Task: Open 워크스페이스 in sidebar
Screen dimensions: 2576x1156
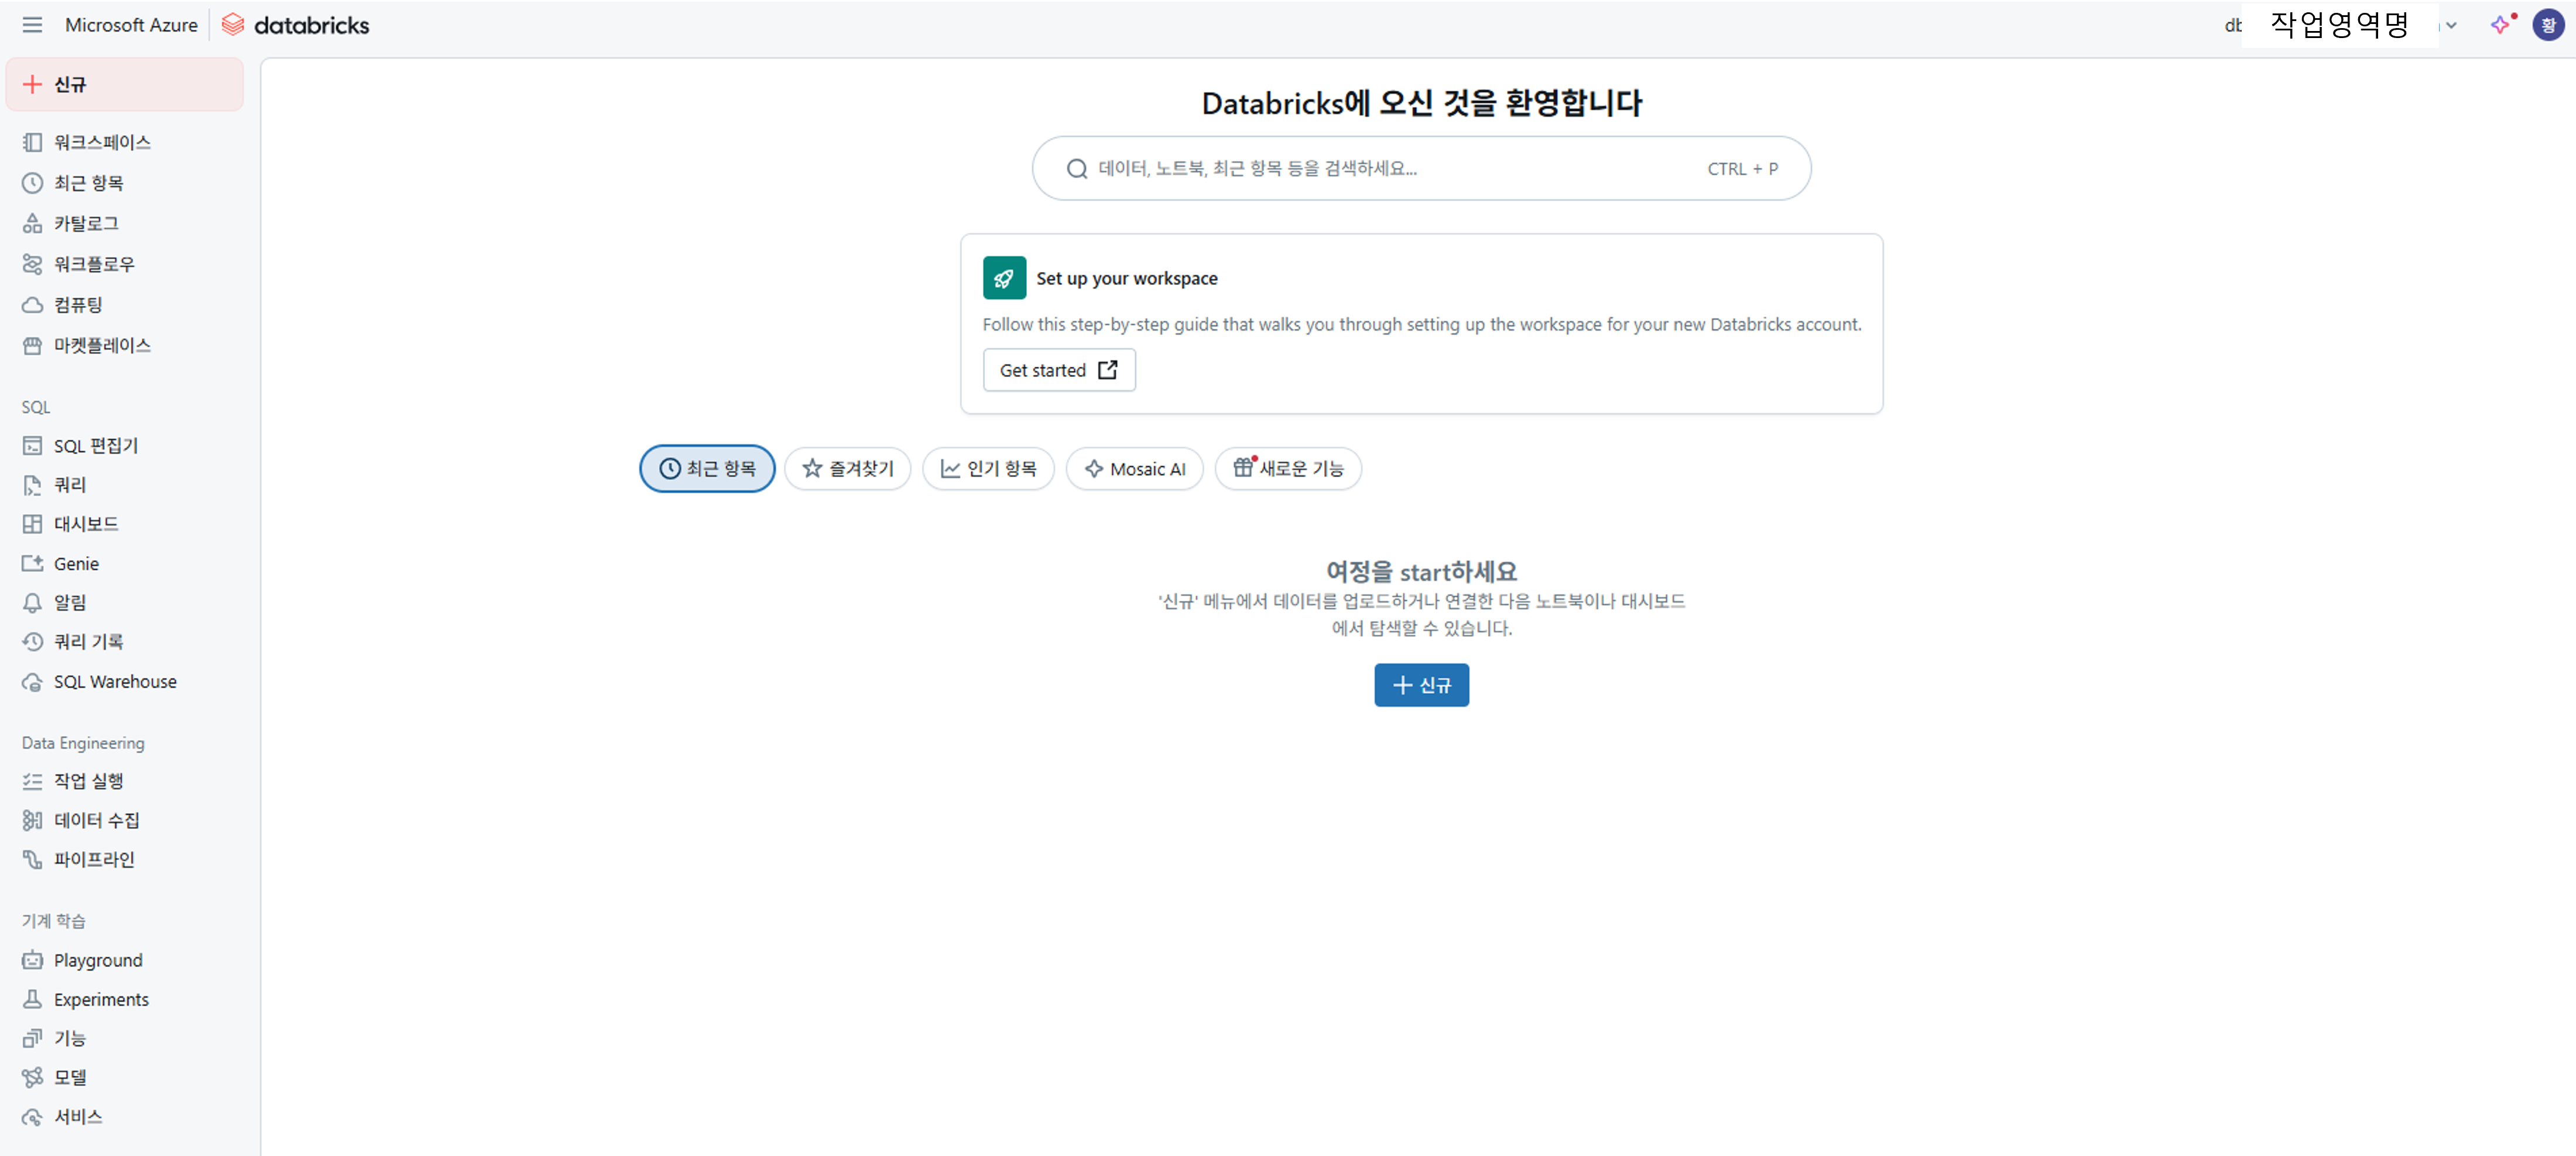Action: coord(125,142)
